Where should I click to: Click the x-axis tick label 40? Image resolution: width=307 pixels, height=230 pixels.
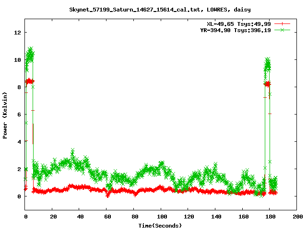pos(80,217)
